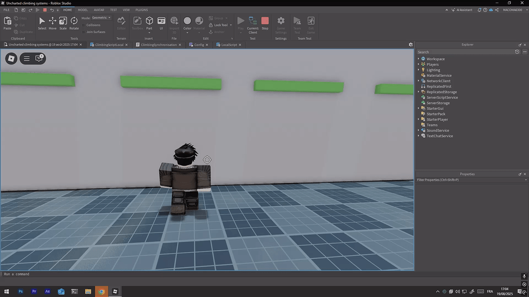Open the UI insert tool

pyautogui.click(x=161, y=23)
